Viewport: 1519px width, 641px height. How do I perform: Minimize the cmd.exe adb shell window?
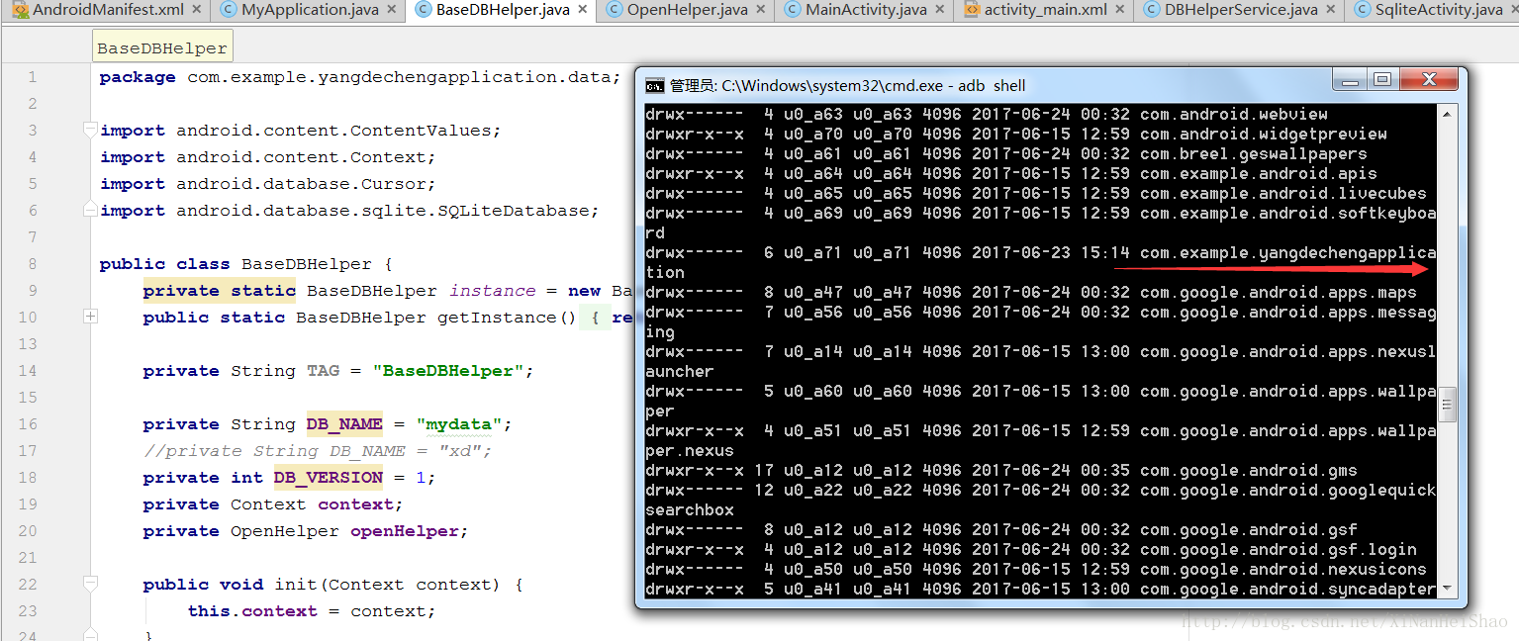[1349, 81]
